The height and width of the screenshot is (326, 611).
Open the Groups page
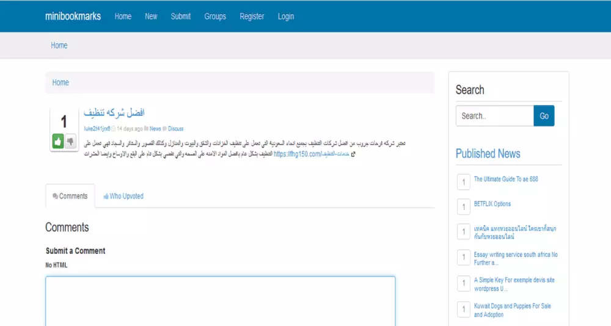point(215,16)
